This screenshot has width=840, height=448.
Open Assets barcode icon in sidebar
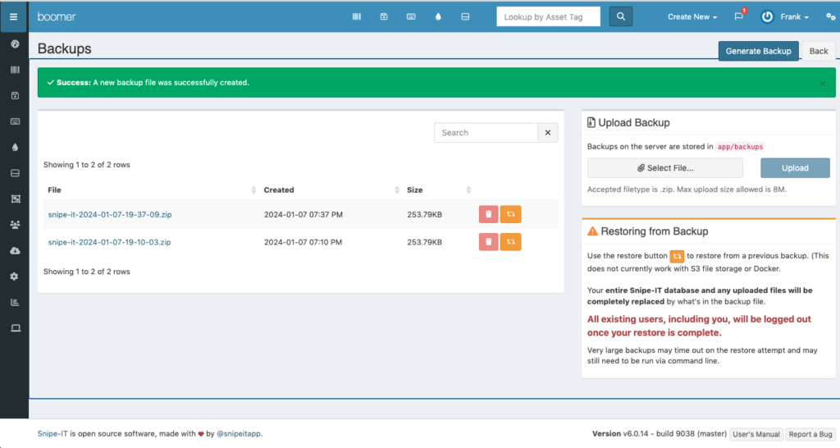15,70
